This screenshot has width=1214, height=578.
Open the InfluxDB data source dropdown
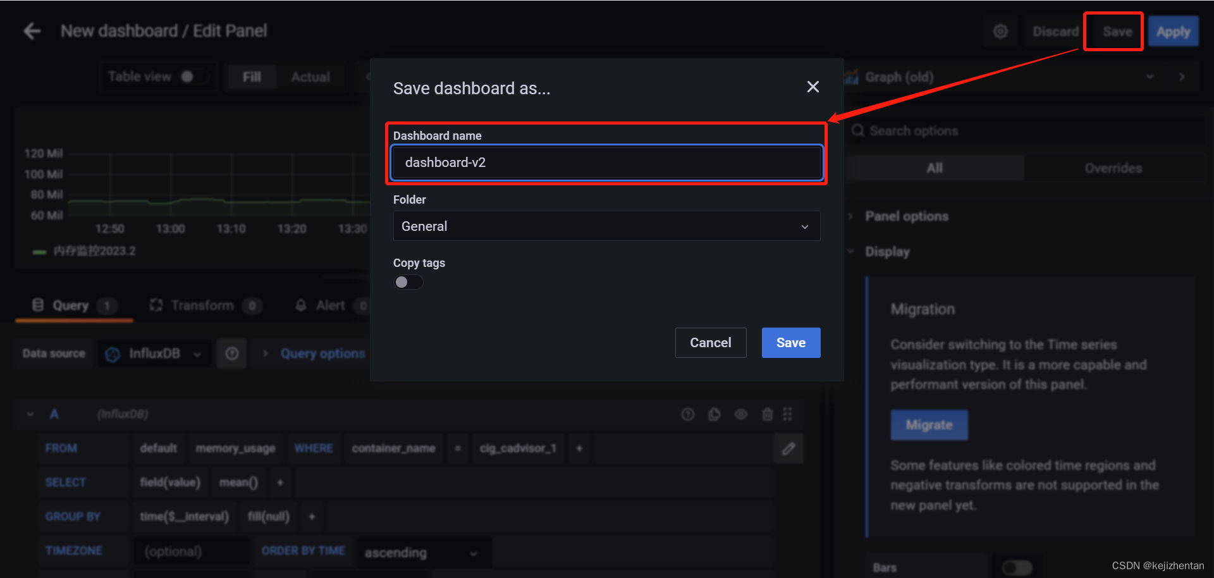(156, 354)
